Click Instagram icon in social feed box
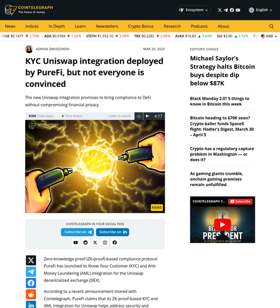 pos(105,242)
